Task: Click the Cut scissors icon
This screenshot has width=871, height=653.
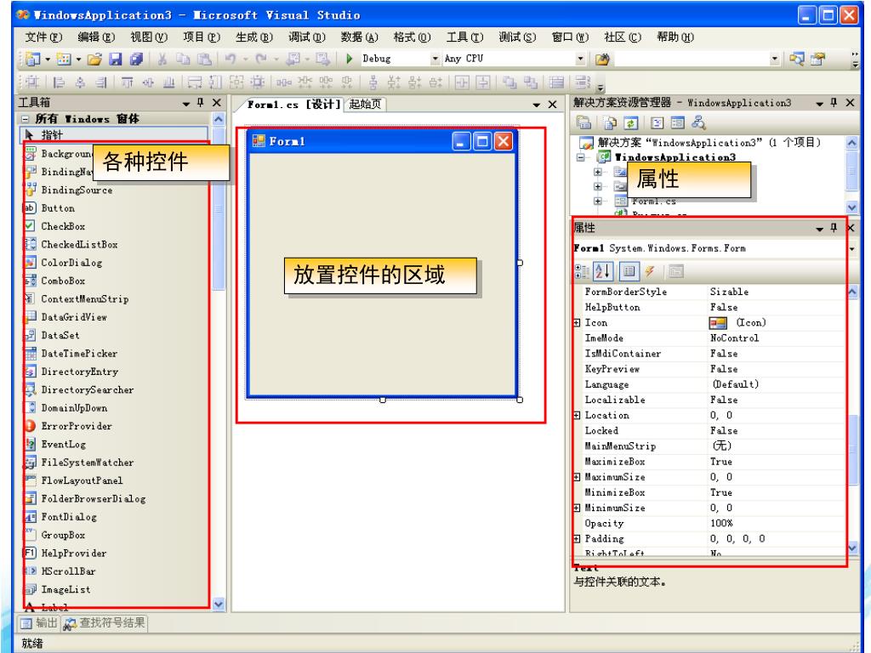Action: (162, 59)
